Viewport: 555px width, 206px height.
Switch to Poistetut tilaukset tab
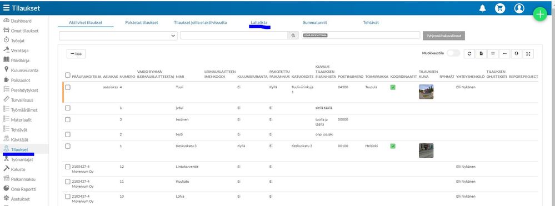[x=142, y=23]
